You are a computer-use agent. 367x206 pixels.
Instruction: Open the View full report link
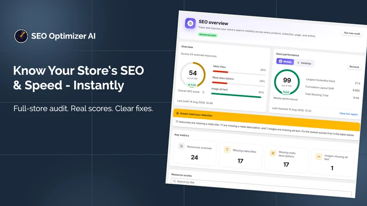(349, 114)
